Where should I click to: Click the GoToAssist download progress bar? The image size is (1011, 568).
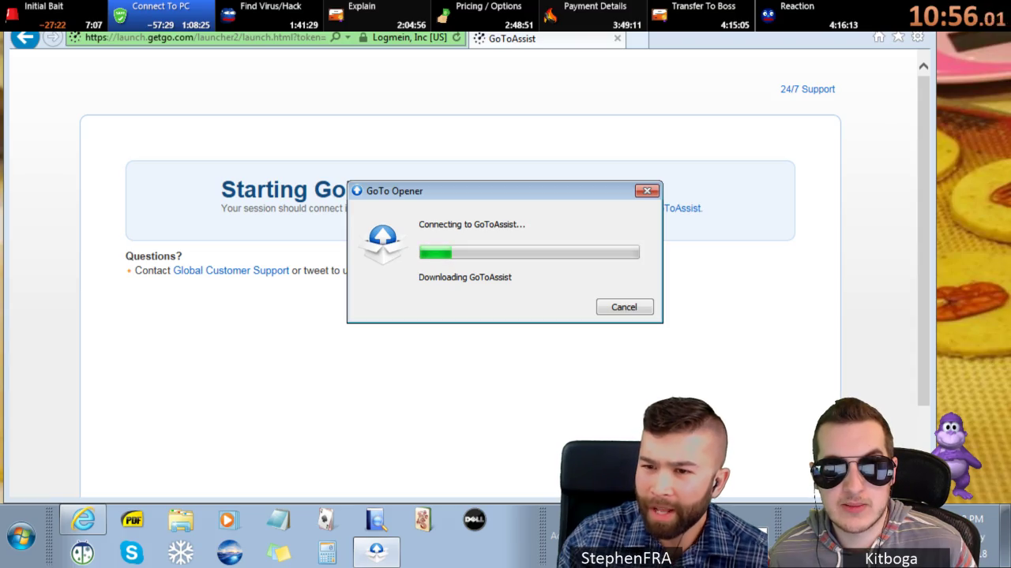pos(529,252)
